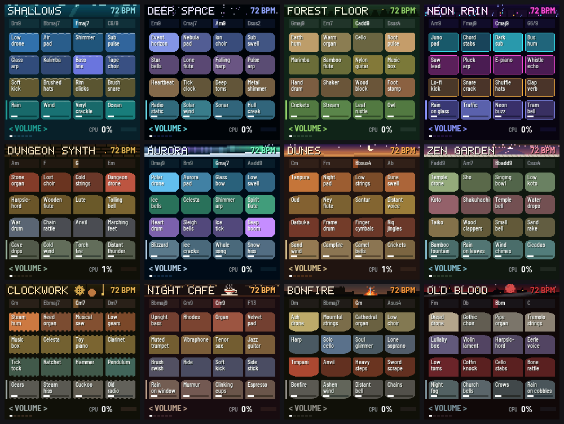Click the 72 BPM tempo in Neon Rain

click(x=543, y=11)
